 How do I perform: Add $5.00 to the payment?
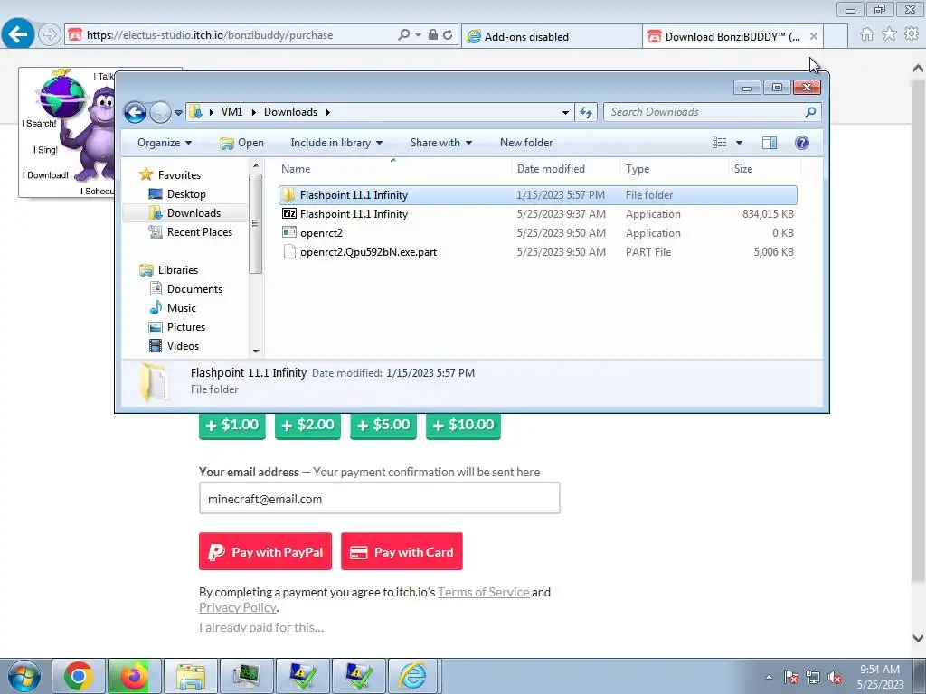(x=383, y=426)
